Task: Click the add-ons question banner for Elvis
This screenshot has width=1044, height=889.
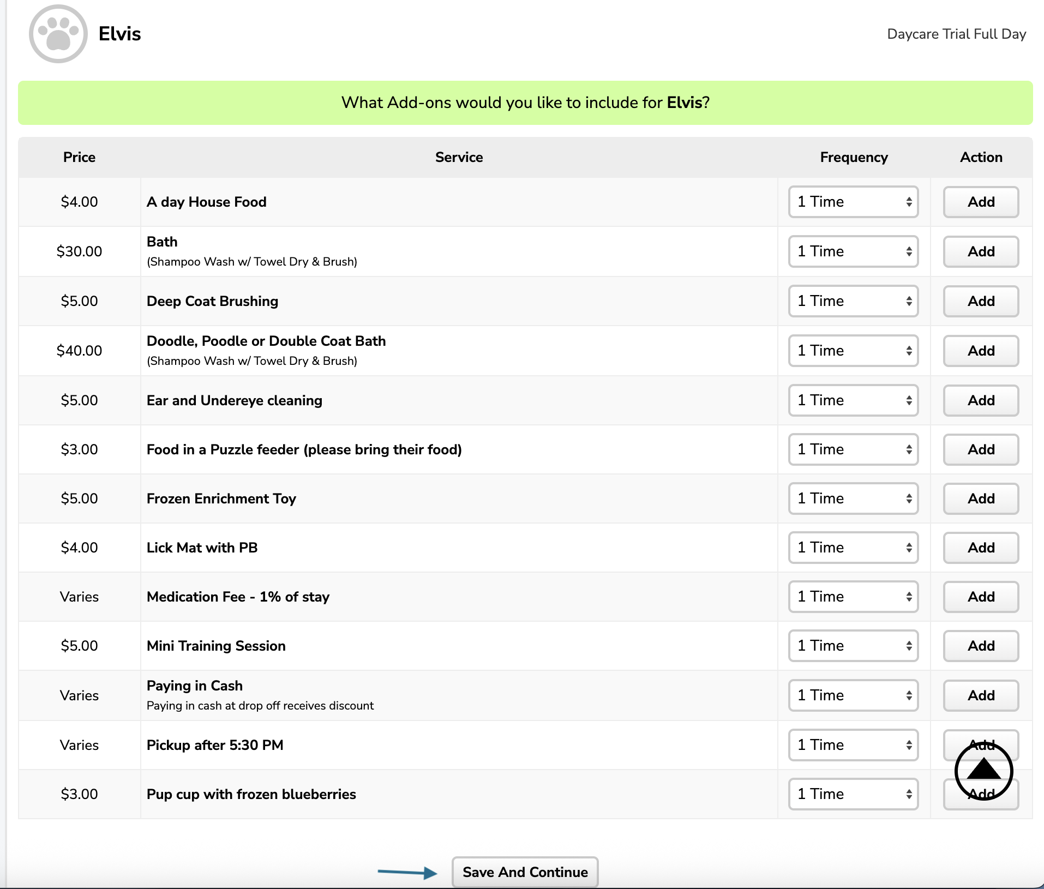Action: click(x=525, y=103)
